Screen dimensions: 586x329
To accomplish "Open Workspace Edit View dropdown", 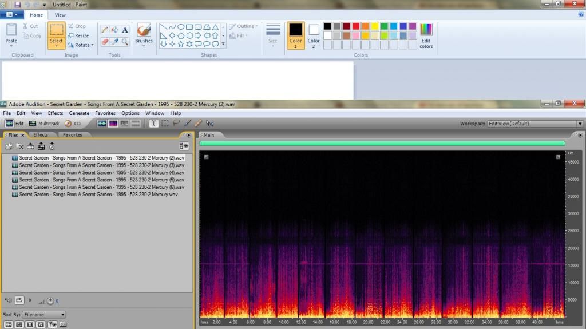I will click(535, 124).
